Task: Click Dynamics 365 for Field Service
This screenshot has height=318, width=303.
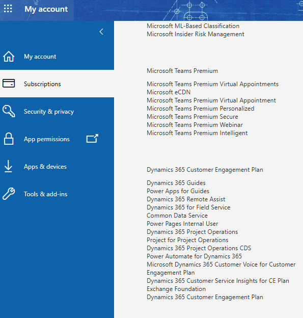Action: [x=188, y=207]
